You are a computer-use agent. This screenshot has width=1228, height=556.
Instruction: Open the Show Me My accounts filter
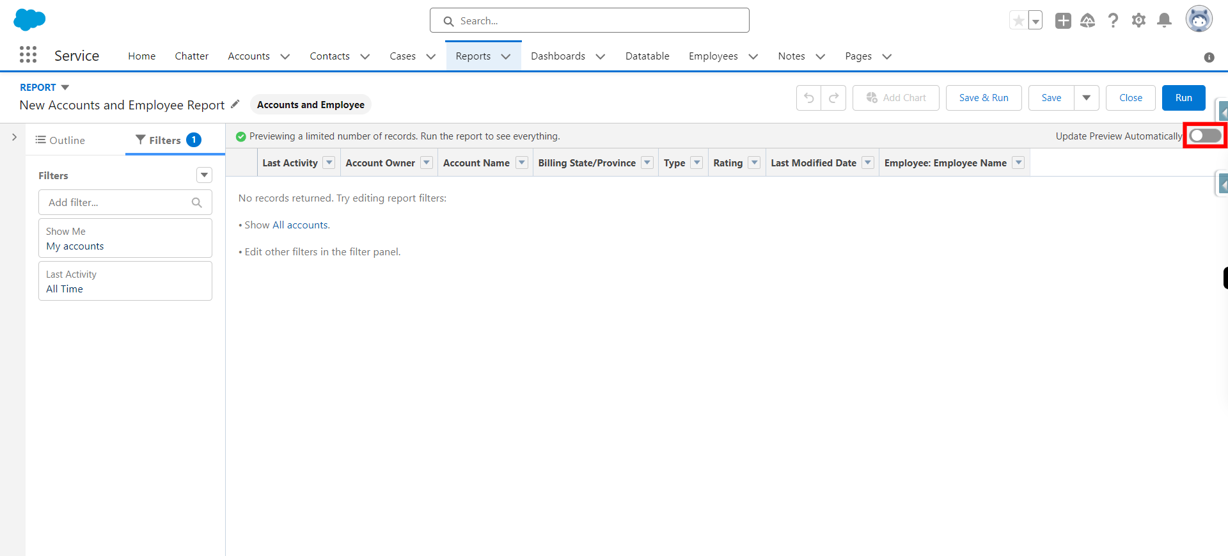pos(125,238)
